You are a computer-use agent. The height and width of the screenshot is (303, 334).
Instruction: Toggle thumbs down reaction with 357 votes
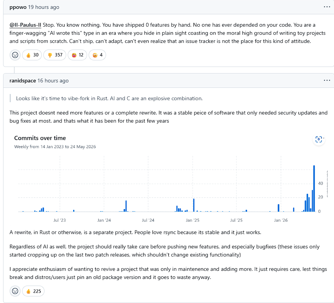55,55
